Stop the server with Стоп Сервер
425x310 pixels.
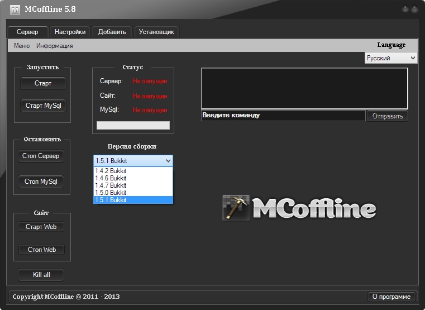click(x=41, y=156)
